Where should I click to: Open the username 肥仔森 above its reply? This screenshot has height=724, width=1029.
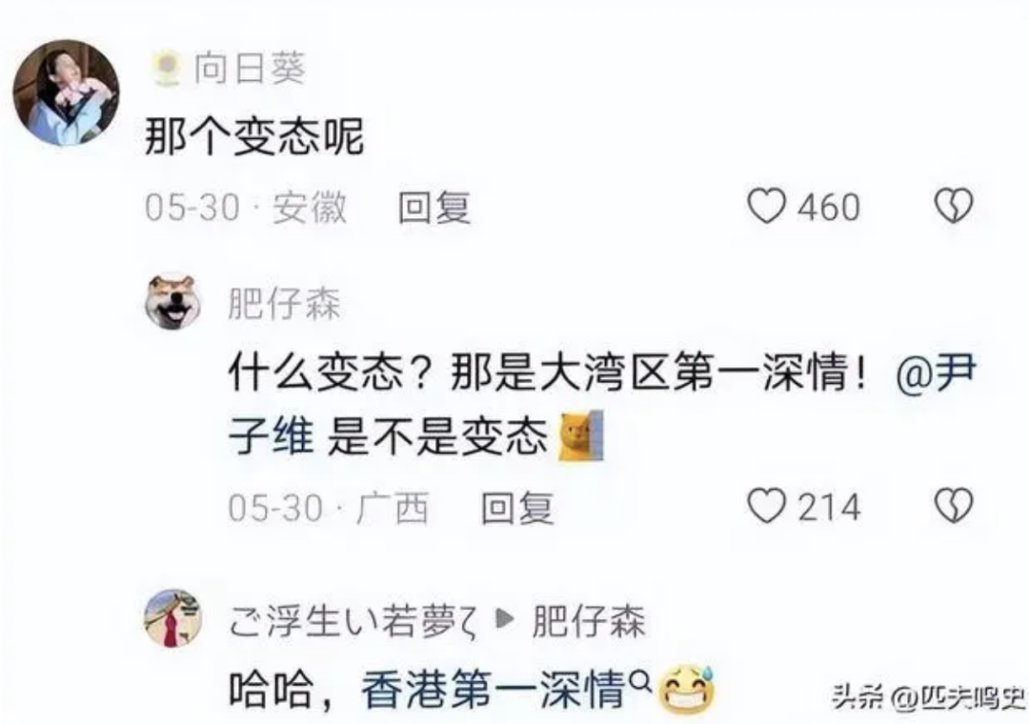click(284, 304)
